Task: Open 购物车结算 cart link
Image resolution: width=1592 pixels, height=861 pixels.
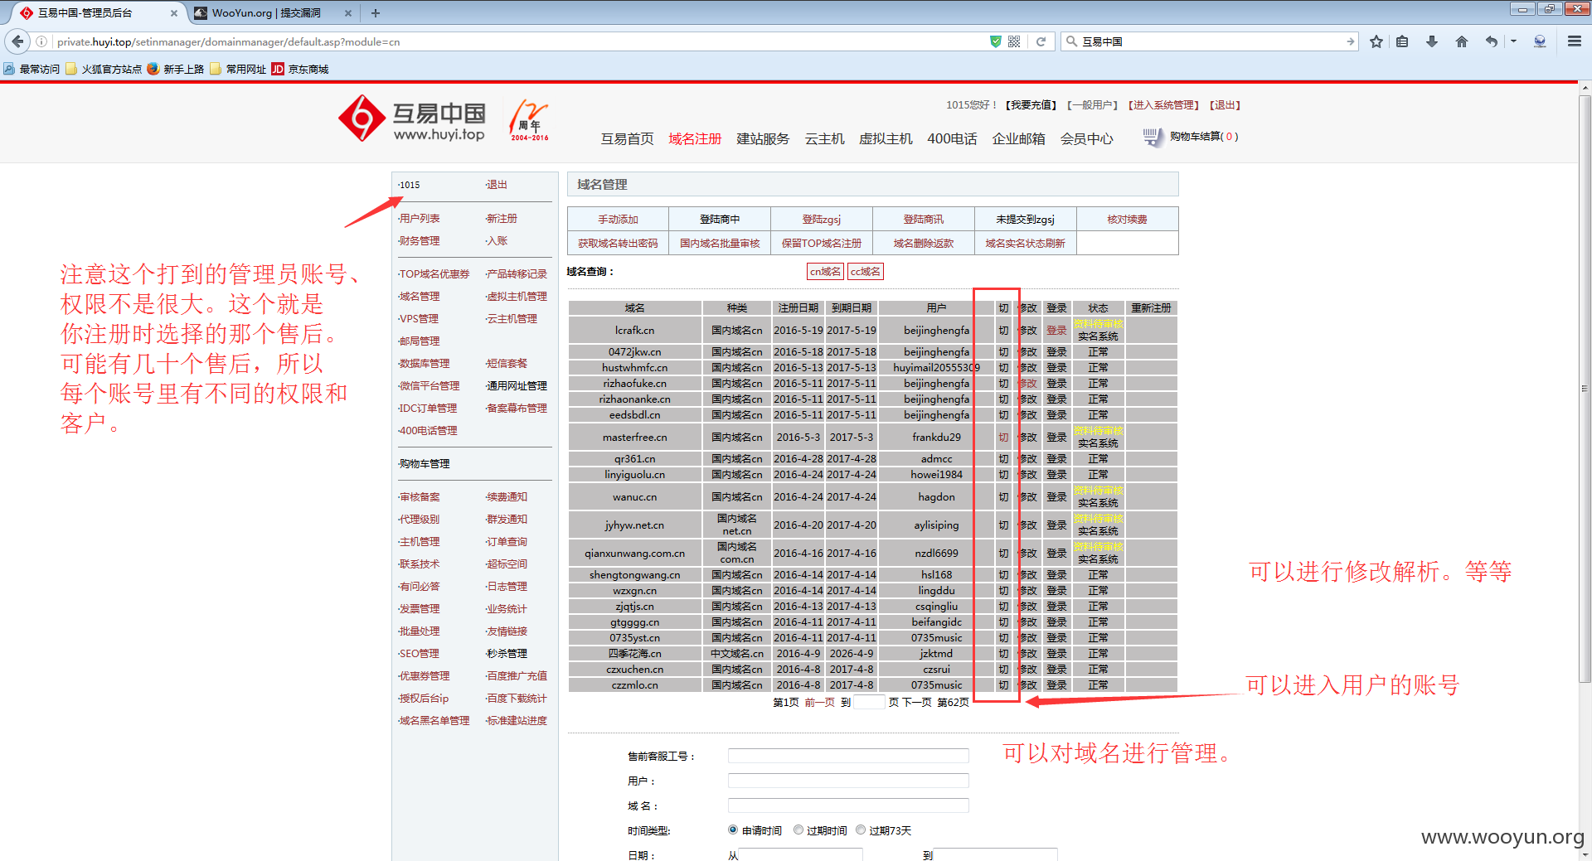Action: point(1204,137)
